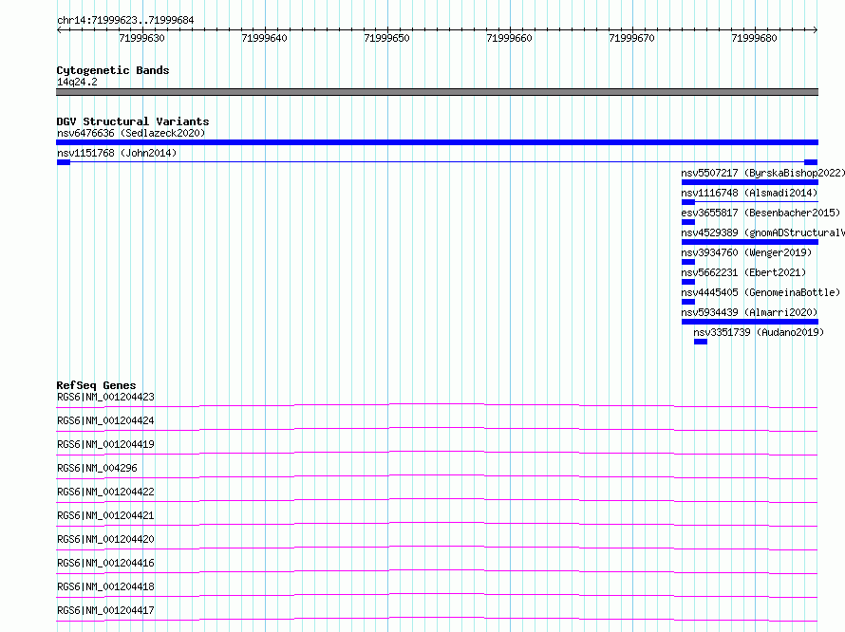Click the blue block under esv3655817
845x632 pixels.
coord(688,222)
